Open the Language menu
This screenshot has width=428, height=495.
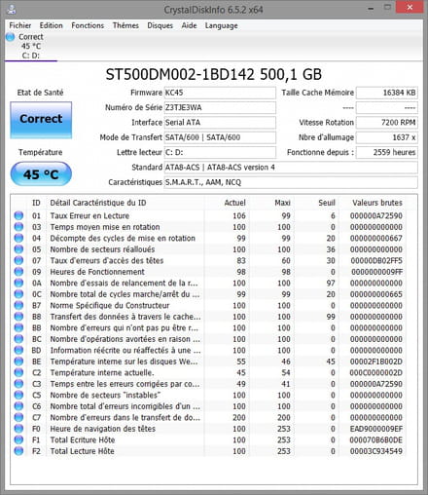[x=221, y=25]
